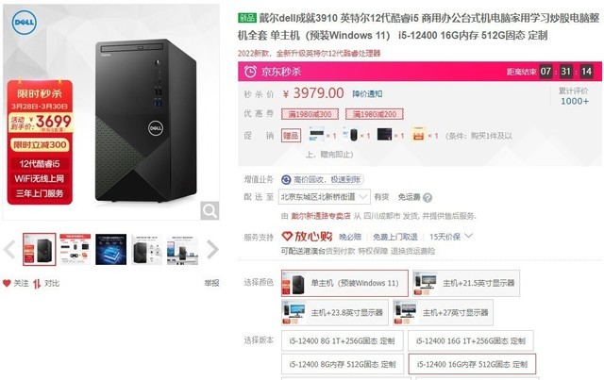The image size is (604, 380).
Task: Expand the 15天价保 service chevron
Action: [469, 236]
